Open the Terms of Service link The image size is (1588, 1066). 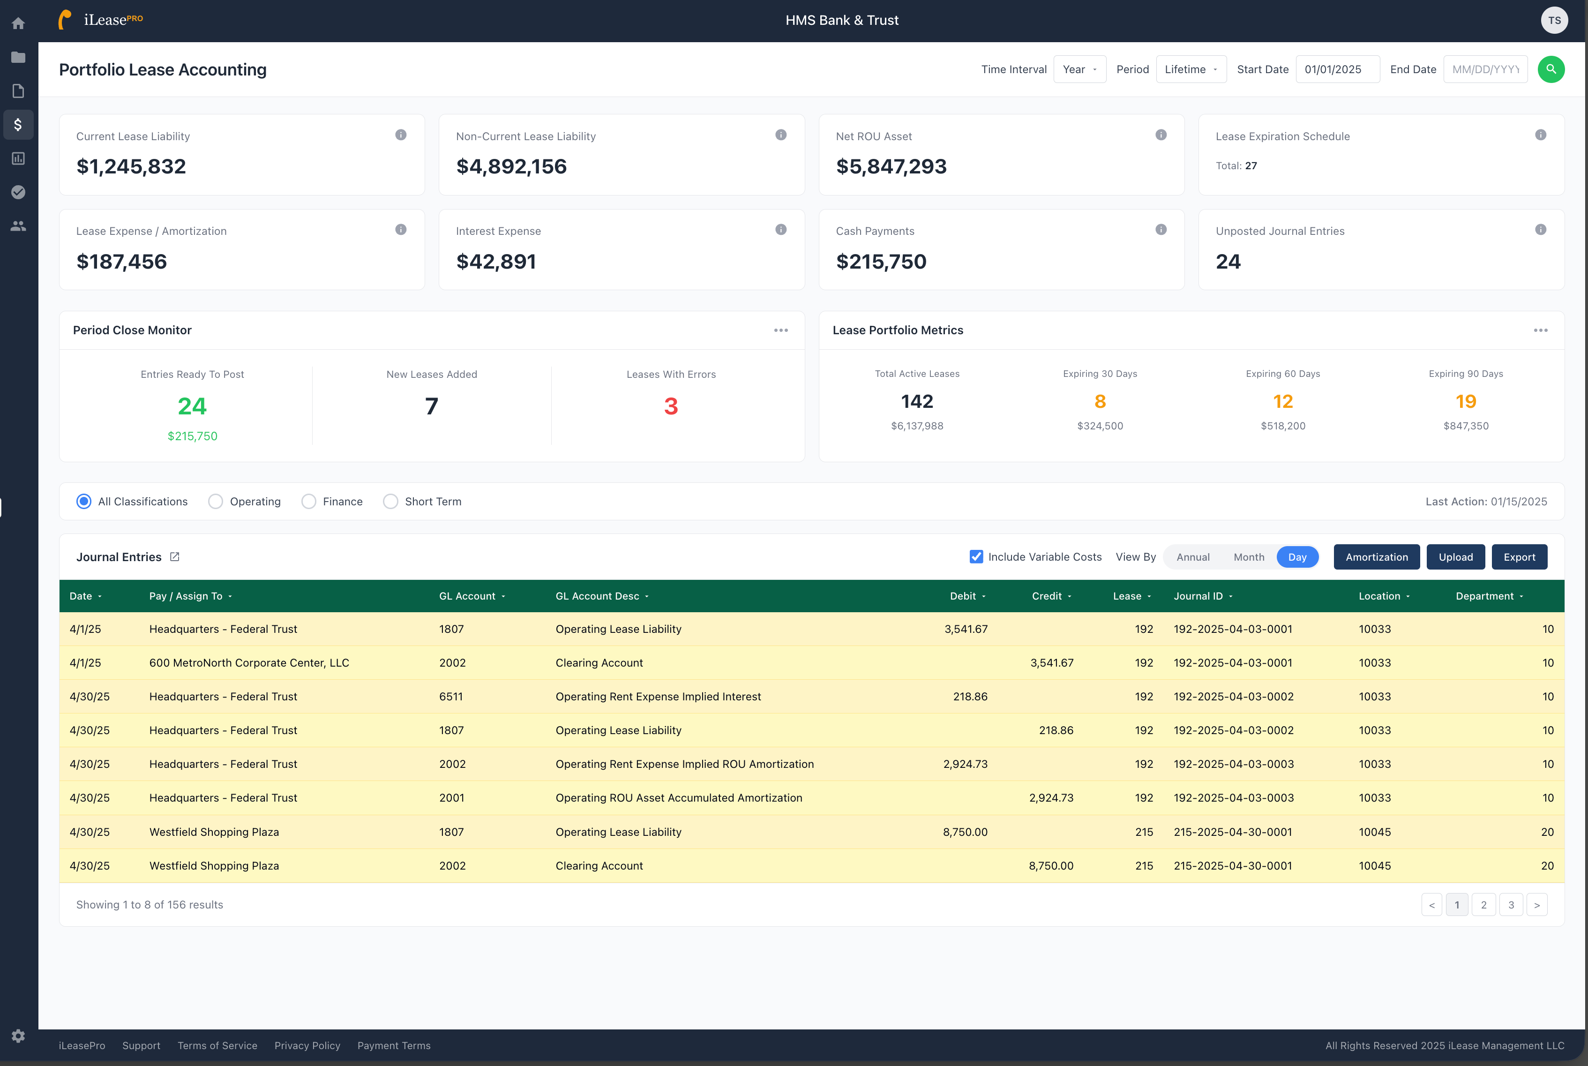click(x=217, y=1045)
